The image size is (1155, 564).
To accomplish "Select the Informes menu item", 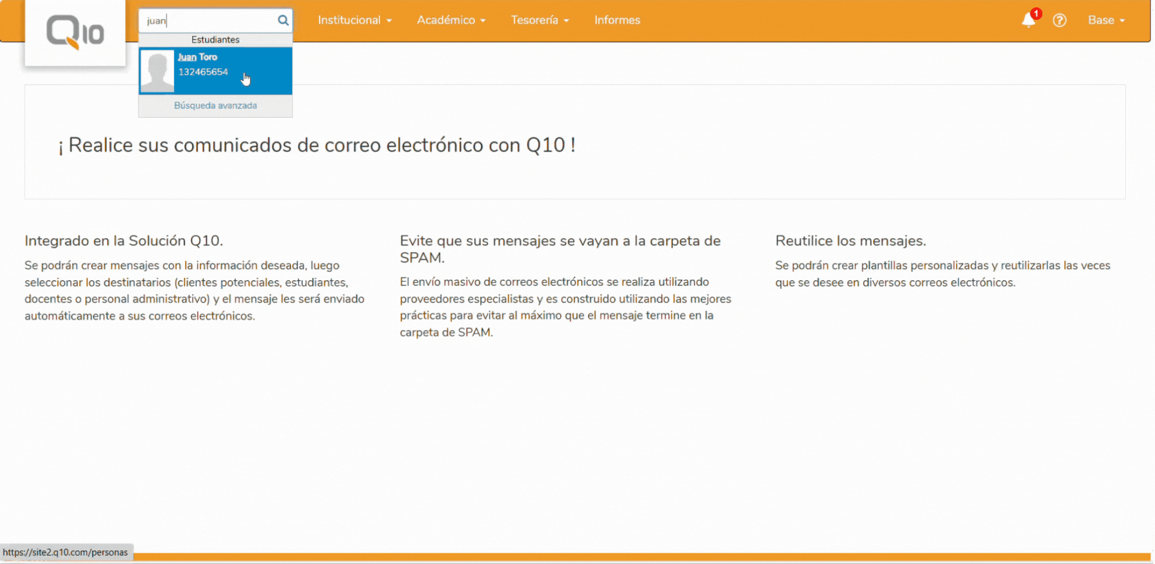I will 617,20.
